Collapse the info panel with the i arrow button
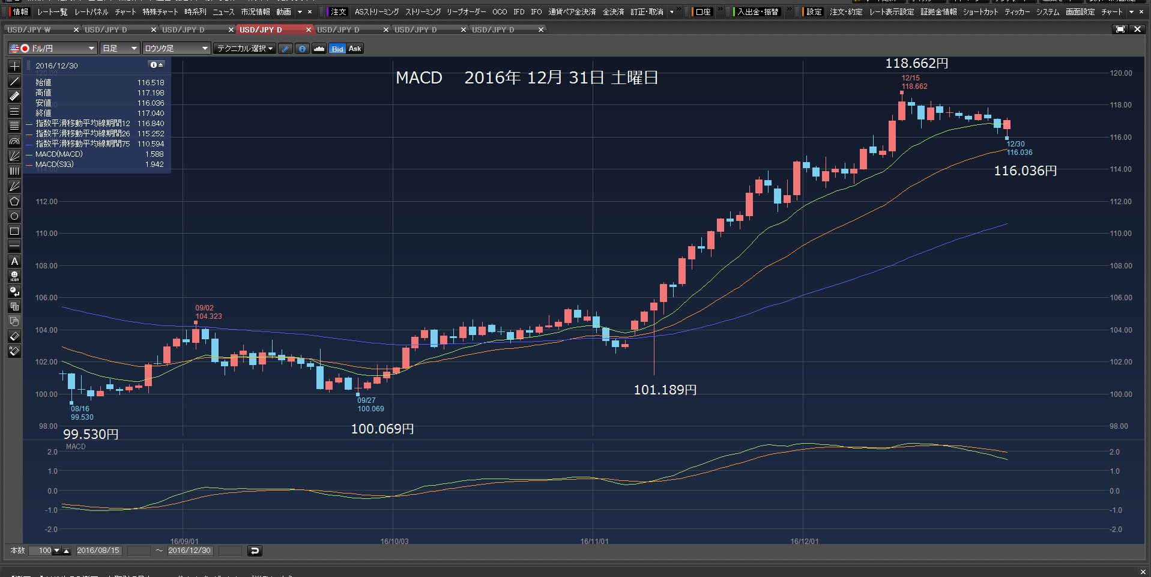This screenshot has height=577, width=1151. coord(156,65)
